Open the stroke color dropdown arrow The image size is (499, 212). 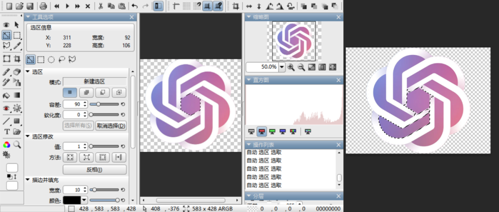click(x=84, y=200)
